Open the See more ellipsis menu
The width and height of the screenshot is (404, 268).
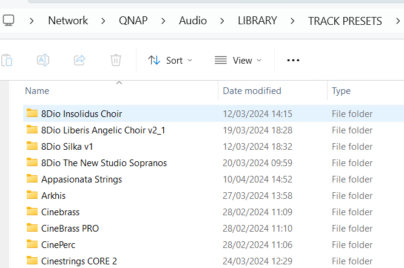tap(293, 60)
